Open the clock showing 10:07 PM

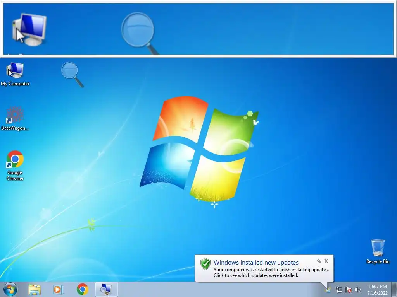[x=377, y=290]
